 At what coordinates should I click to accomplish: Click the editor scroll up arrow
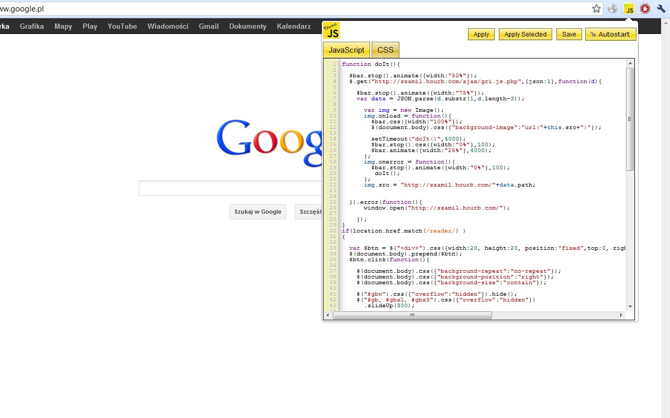click(630, 63)
